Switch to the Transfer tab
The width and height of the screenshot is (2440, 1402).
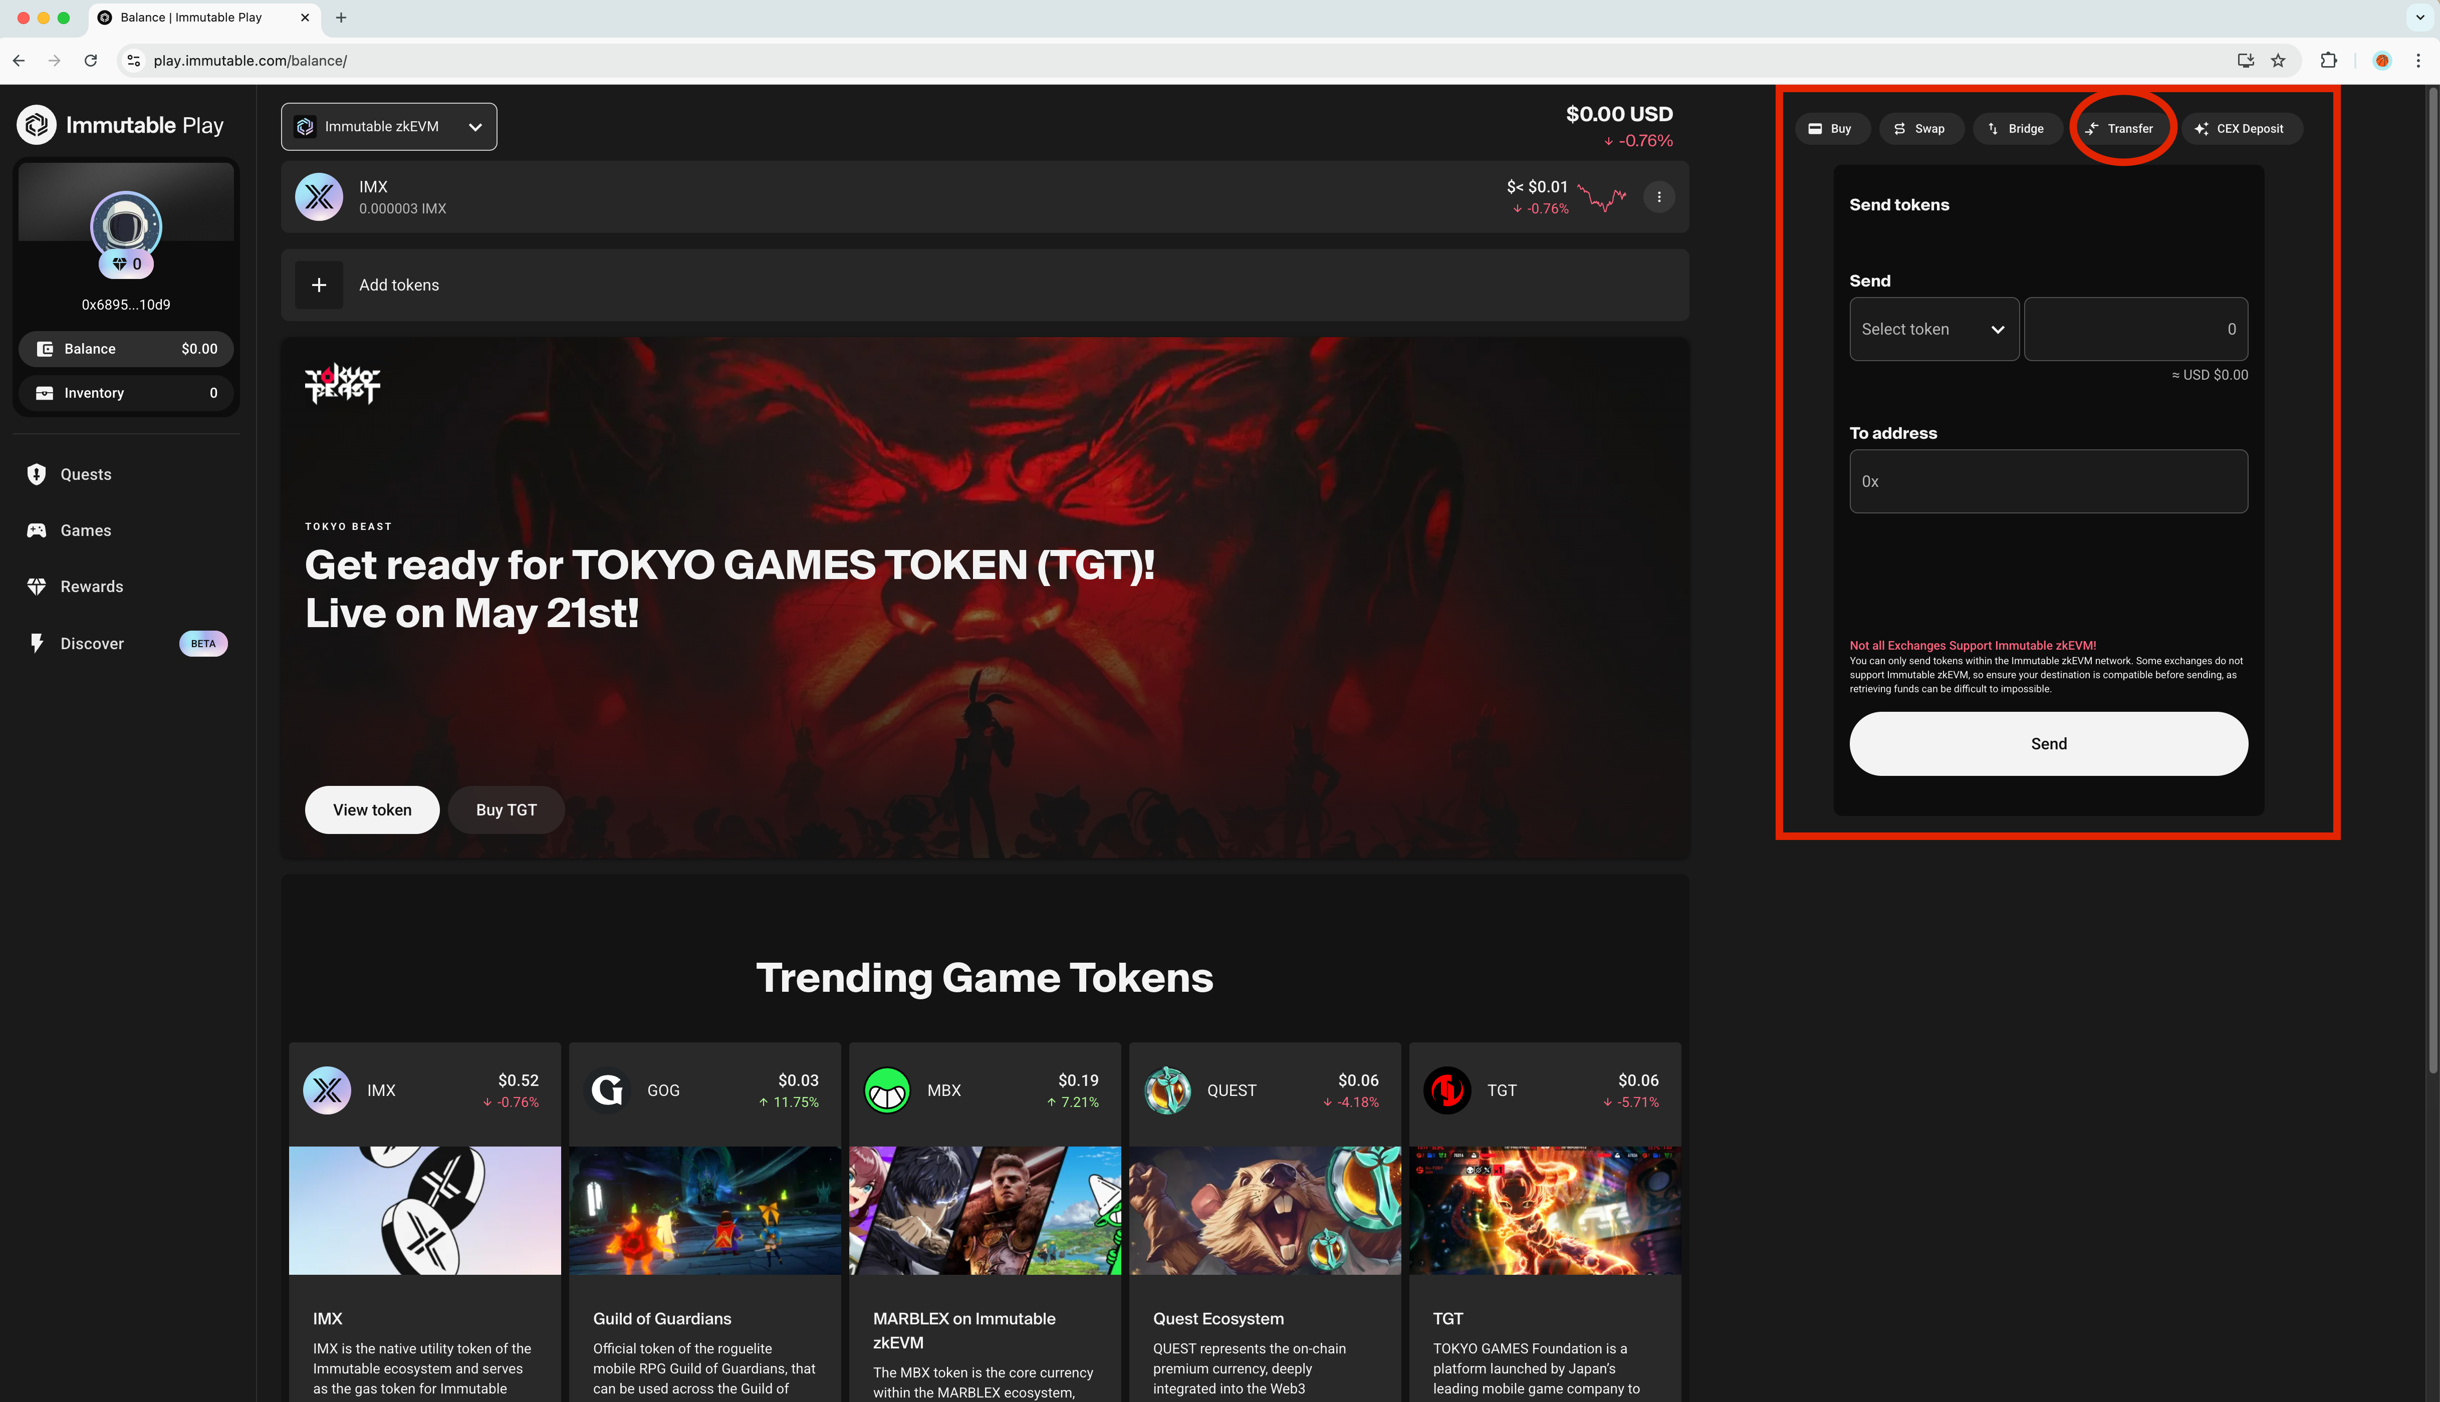click(x=2121, y=128)
